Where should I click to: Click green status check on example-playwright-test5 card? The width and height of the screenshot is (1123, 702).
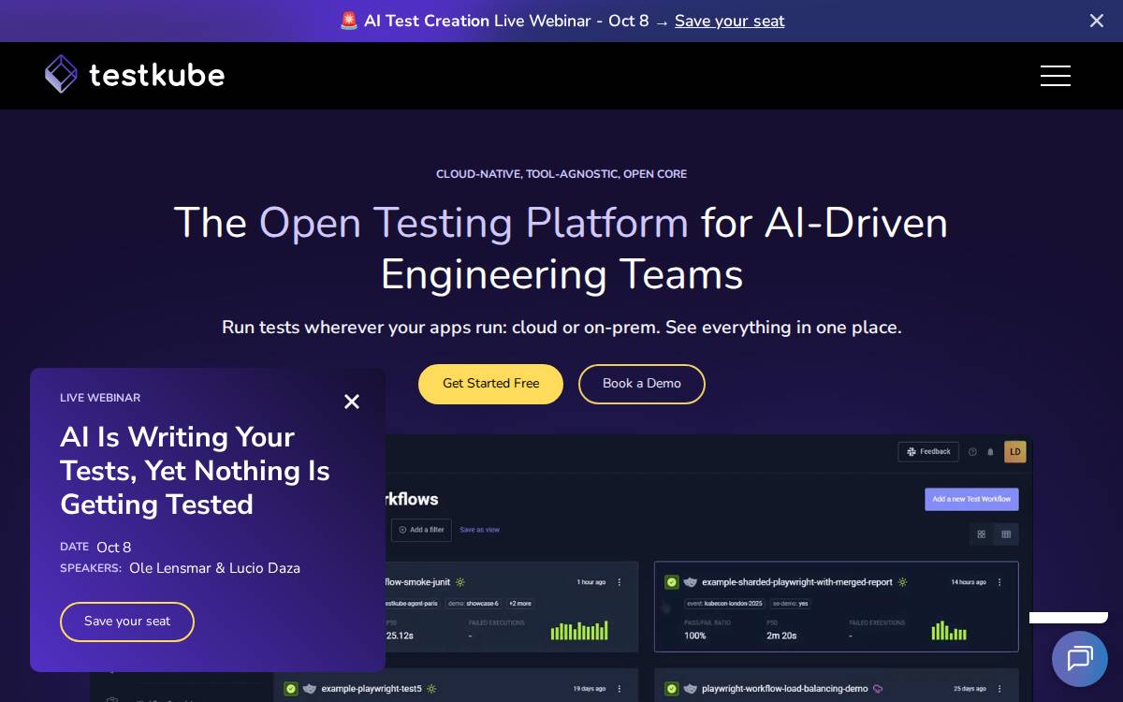coord(291,689)
